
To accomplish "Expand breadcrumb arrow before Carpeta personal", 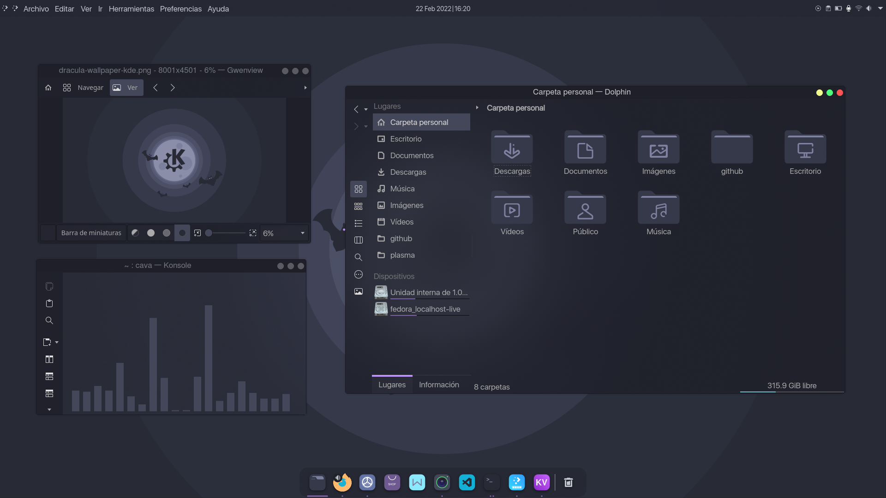I will click(477, 107).
